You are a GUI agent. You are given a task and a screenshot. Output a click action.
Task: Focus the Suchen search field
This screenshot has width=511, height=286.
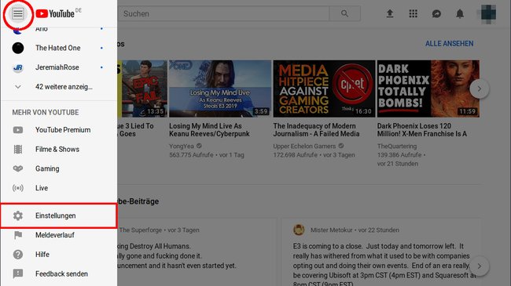click(223, 13)
